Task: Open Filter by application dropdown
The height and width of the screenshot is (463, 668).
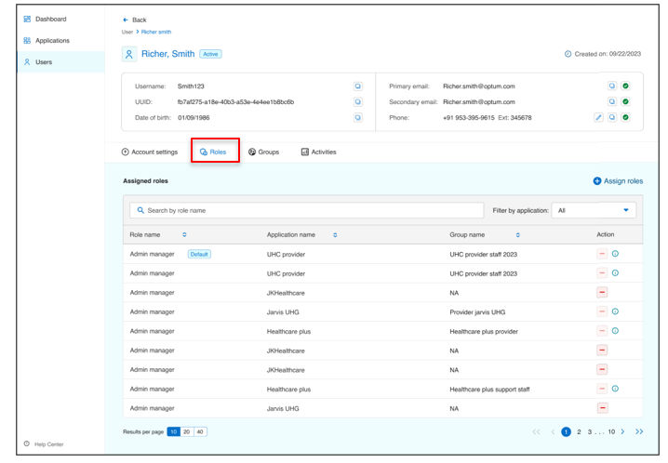Action: (594, 210)
